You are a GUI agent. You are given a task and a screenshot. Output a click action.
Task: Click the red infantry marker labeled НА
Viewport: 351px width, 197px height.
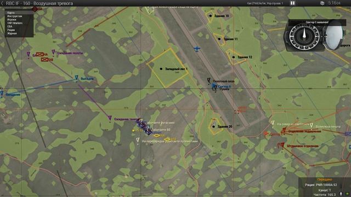coord(40,54)
